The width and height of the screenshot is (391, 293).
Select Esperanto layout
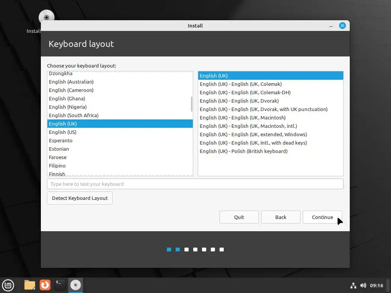[x=120, y=140]
